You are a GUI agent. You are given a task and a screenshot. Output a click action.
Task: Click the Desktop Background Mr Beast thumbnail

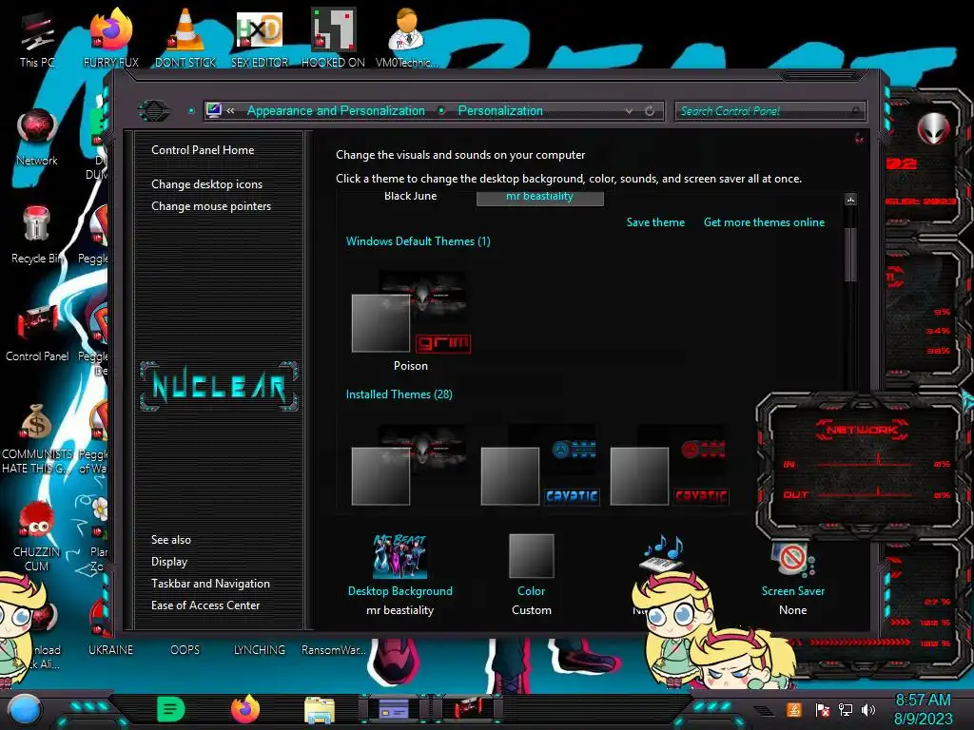pyautogui.click(x=400, y=556)
